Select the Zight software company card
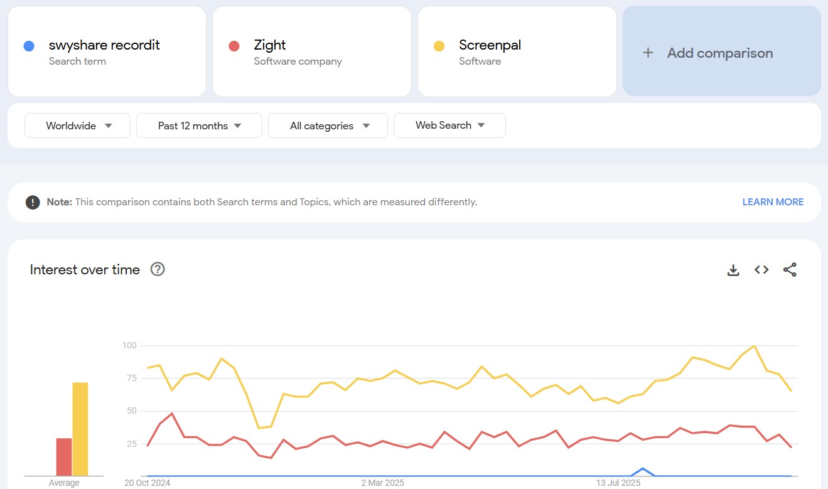Screen dimensions: 828x489 click(x=311, y=51)
